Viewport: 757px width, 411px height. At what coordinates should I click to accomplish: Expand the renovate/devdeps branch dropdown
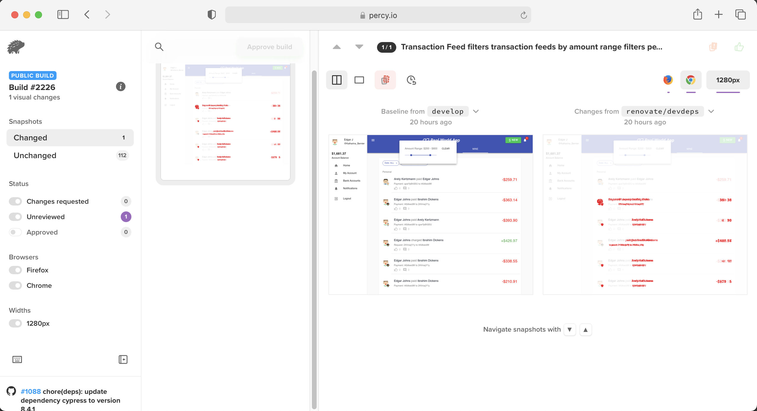click(x=711, y=111)
